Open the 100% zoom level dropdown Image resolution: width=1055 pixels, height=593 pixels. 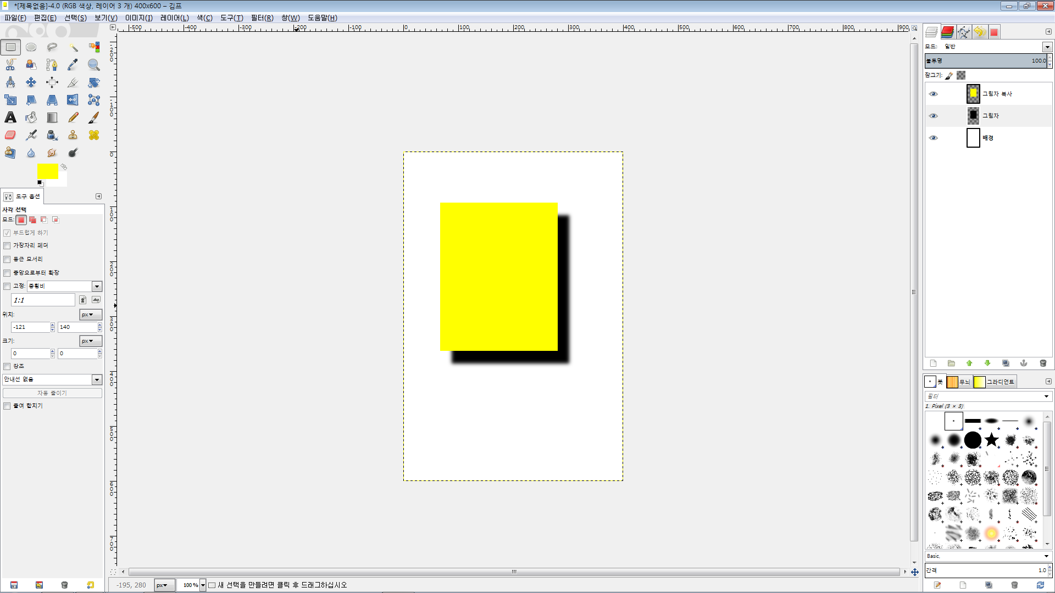(x=203, y=585)
